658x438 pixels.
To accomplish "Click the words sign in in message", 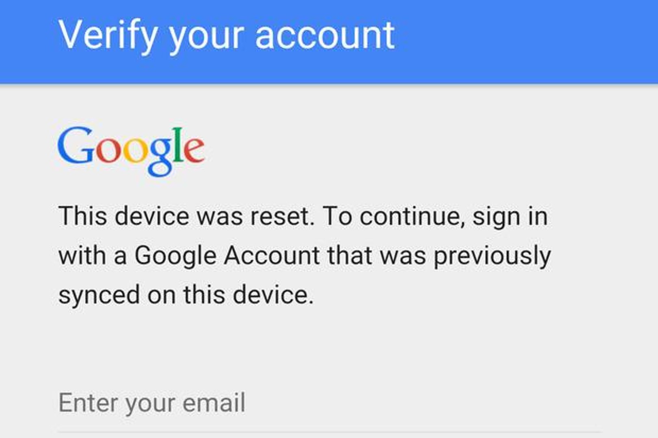I will pyautogui.click(x=510, y=217).
